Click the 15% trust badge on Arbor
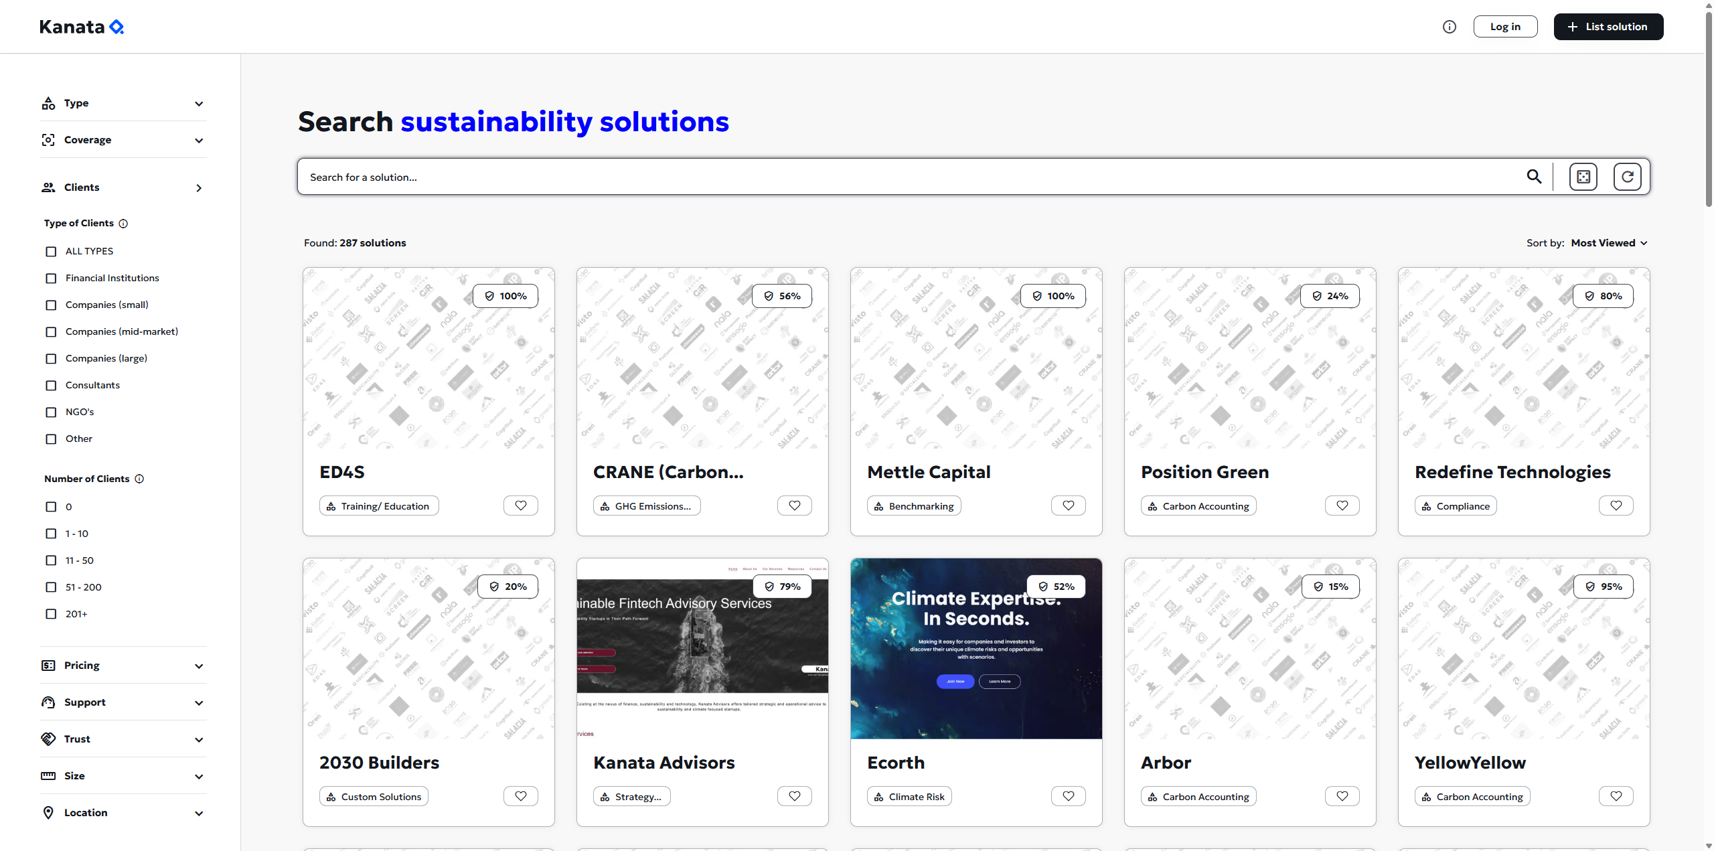 point(1330,587)
